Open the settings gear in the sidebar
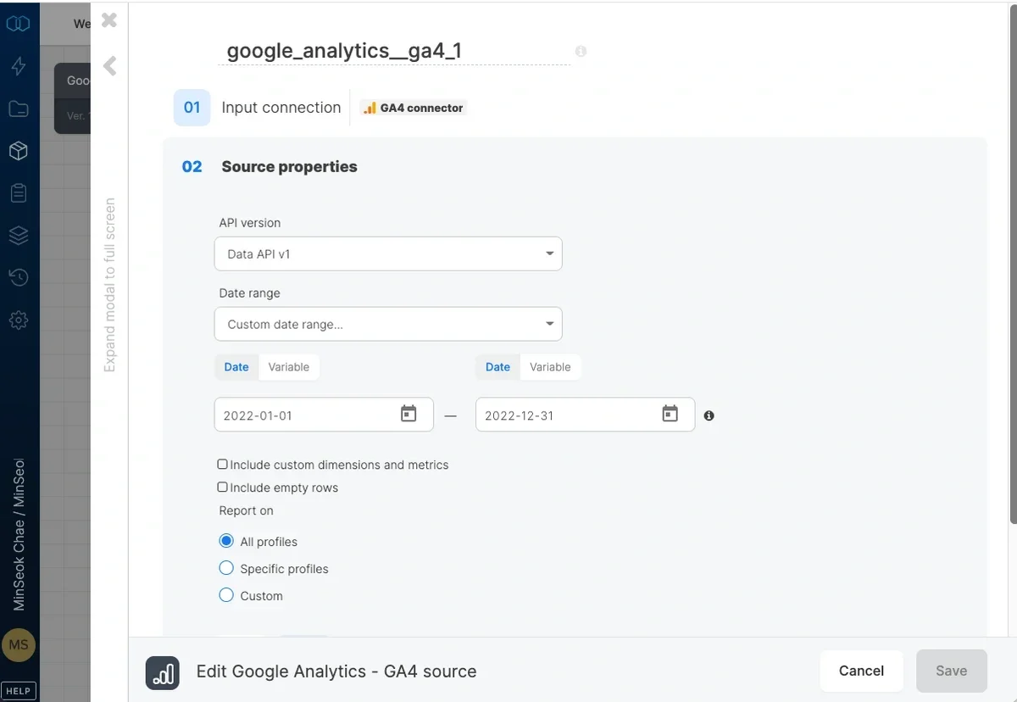Screen dimensions: 1017x702 point(18,320)
